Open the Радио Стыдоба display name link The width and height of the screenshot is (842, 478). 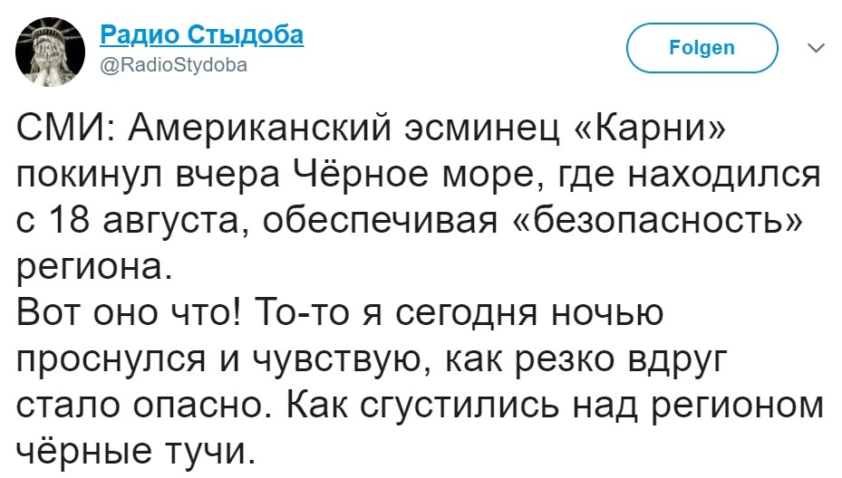pos(201,35)
